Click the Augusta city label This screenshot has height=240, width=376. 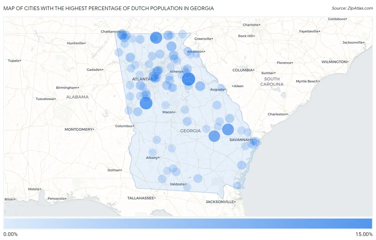click(217, 89)
